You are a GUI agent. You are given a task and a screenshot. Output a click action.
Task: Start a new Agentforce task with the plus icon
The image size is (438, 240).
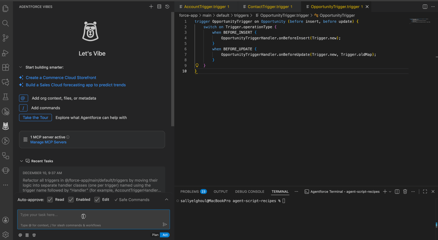point(151,6)
